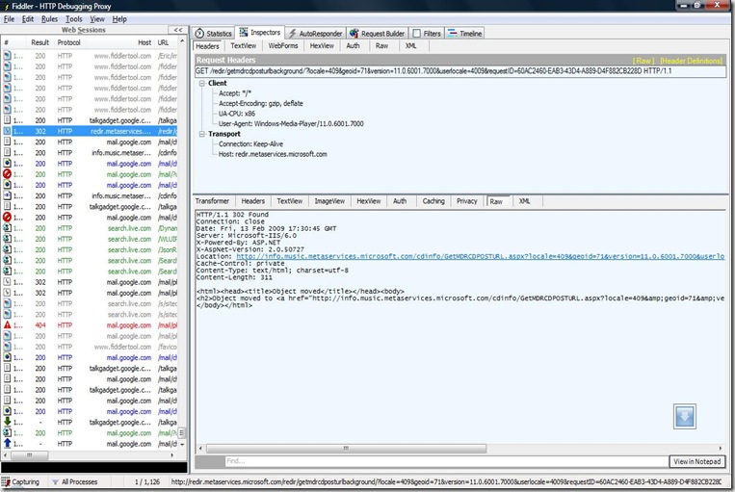Click the horizontal scrollbar of the raw response
The width and height of the screenshot is (735, 492).
346,449
